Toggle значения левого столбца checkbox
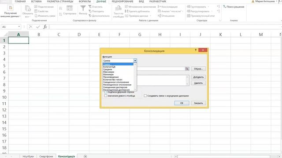Viewport: 282px width, 158px height. pyautogui.click(x=106, y=96)
